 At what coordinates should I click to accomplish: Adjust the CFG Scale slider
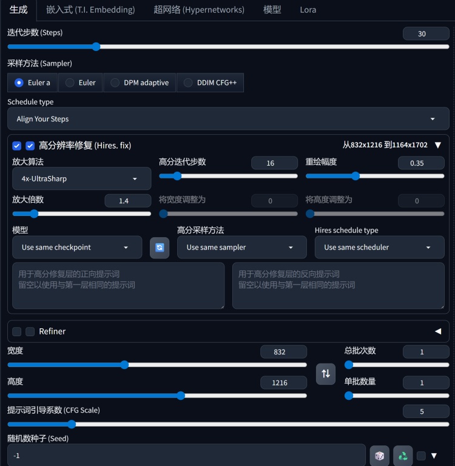228,424
